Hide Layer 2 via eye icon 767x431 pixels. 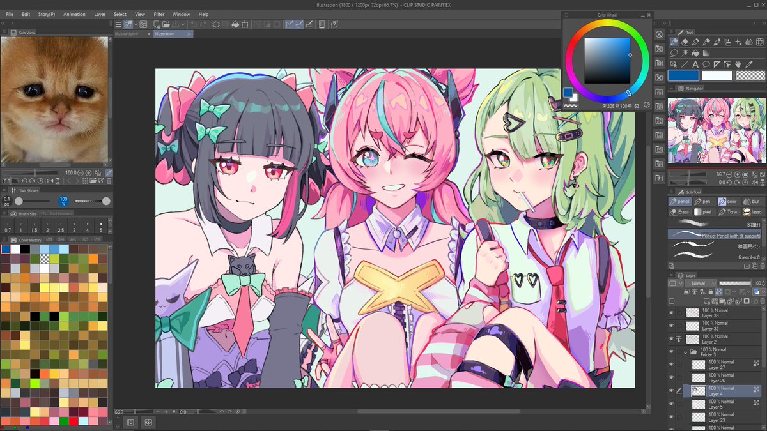(x=671, y=339)
